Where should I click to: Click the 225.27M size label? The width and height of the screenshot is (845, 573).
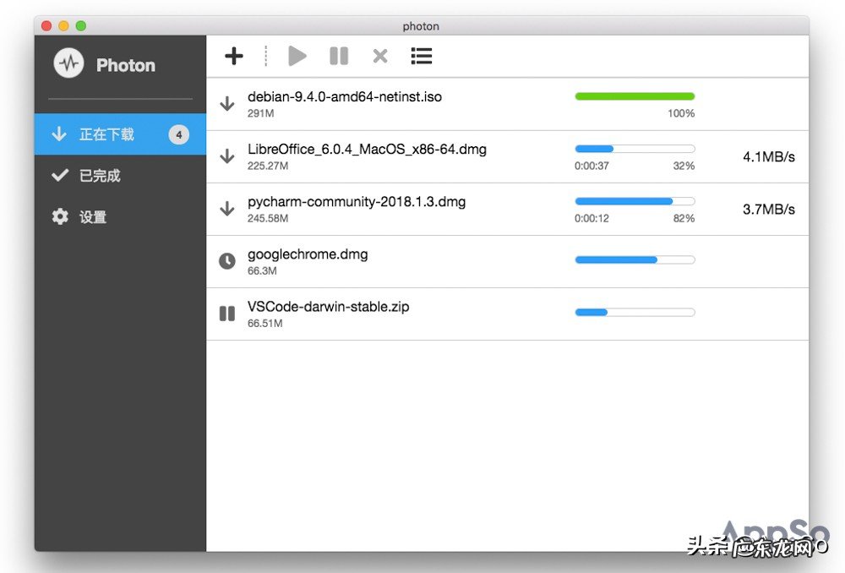(268, 166)
